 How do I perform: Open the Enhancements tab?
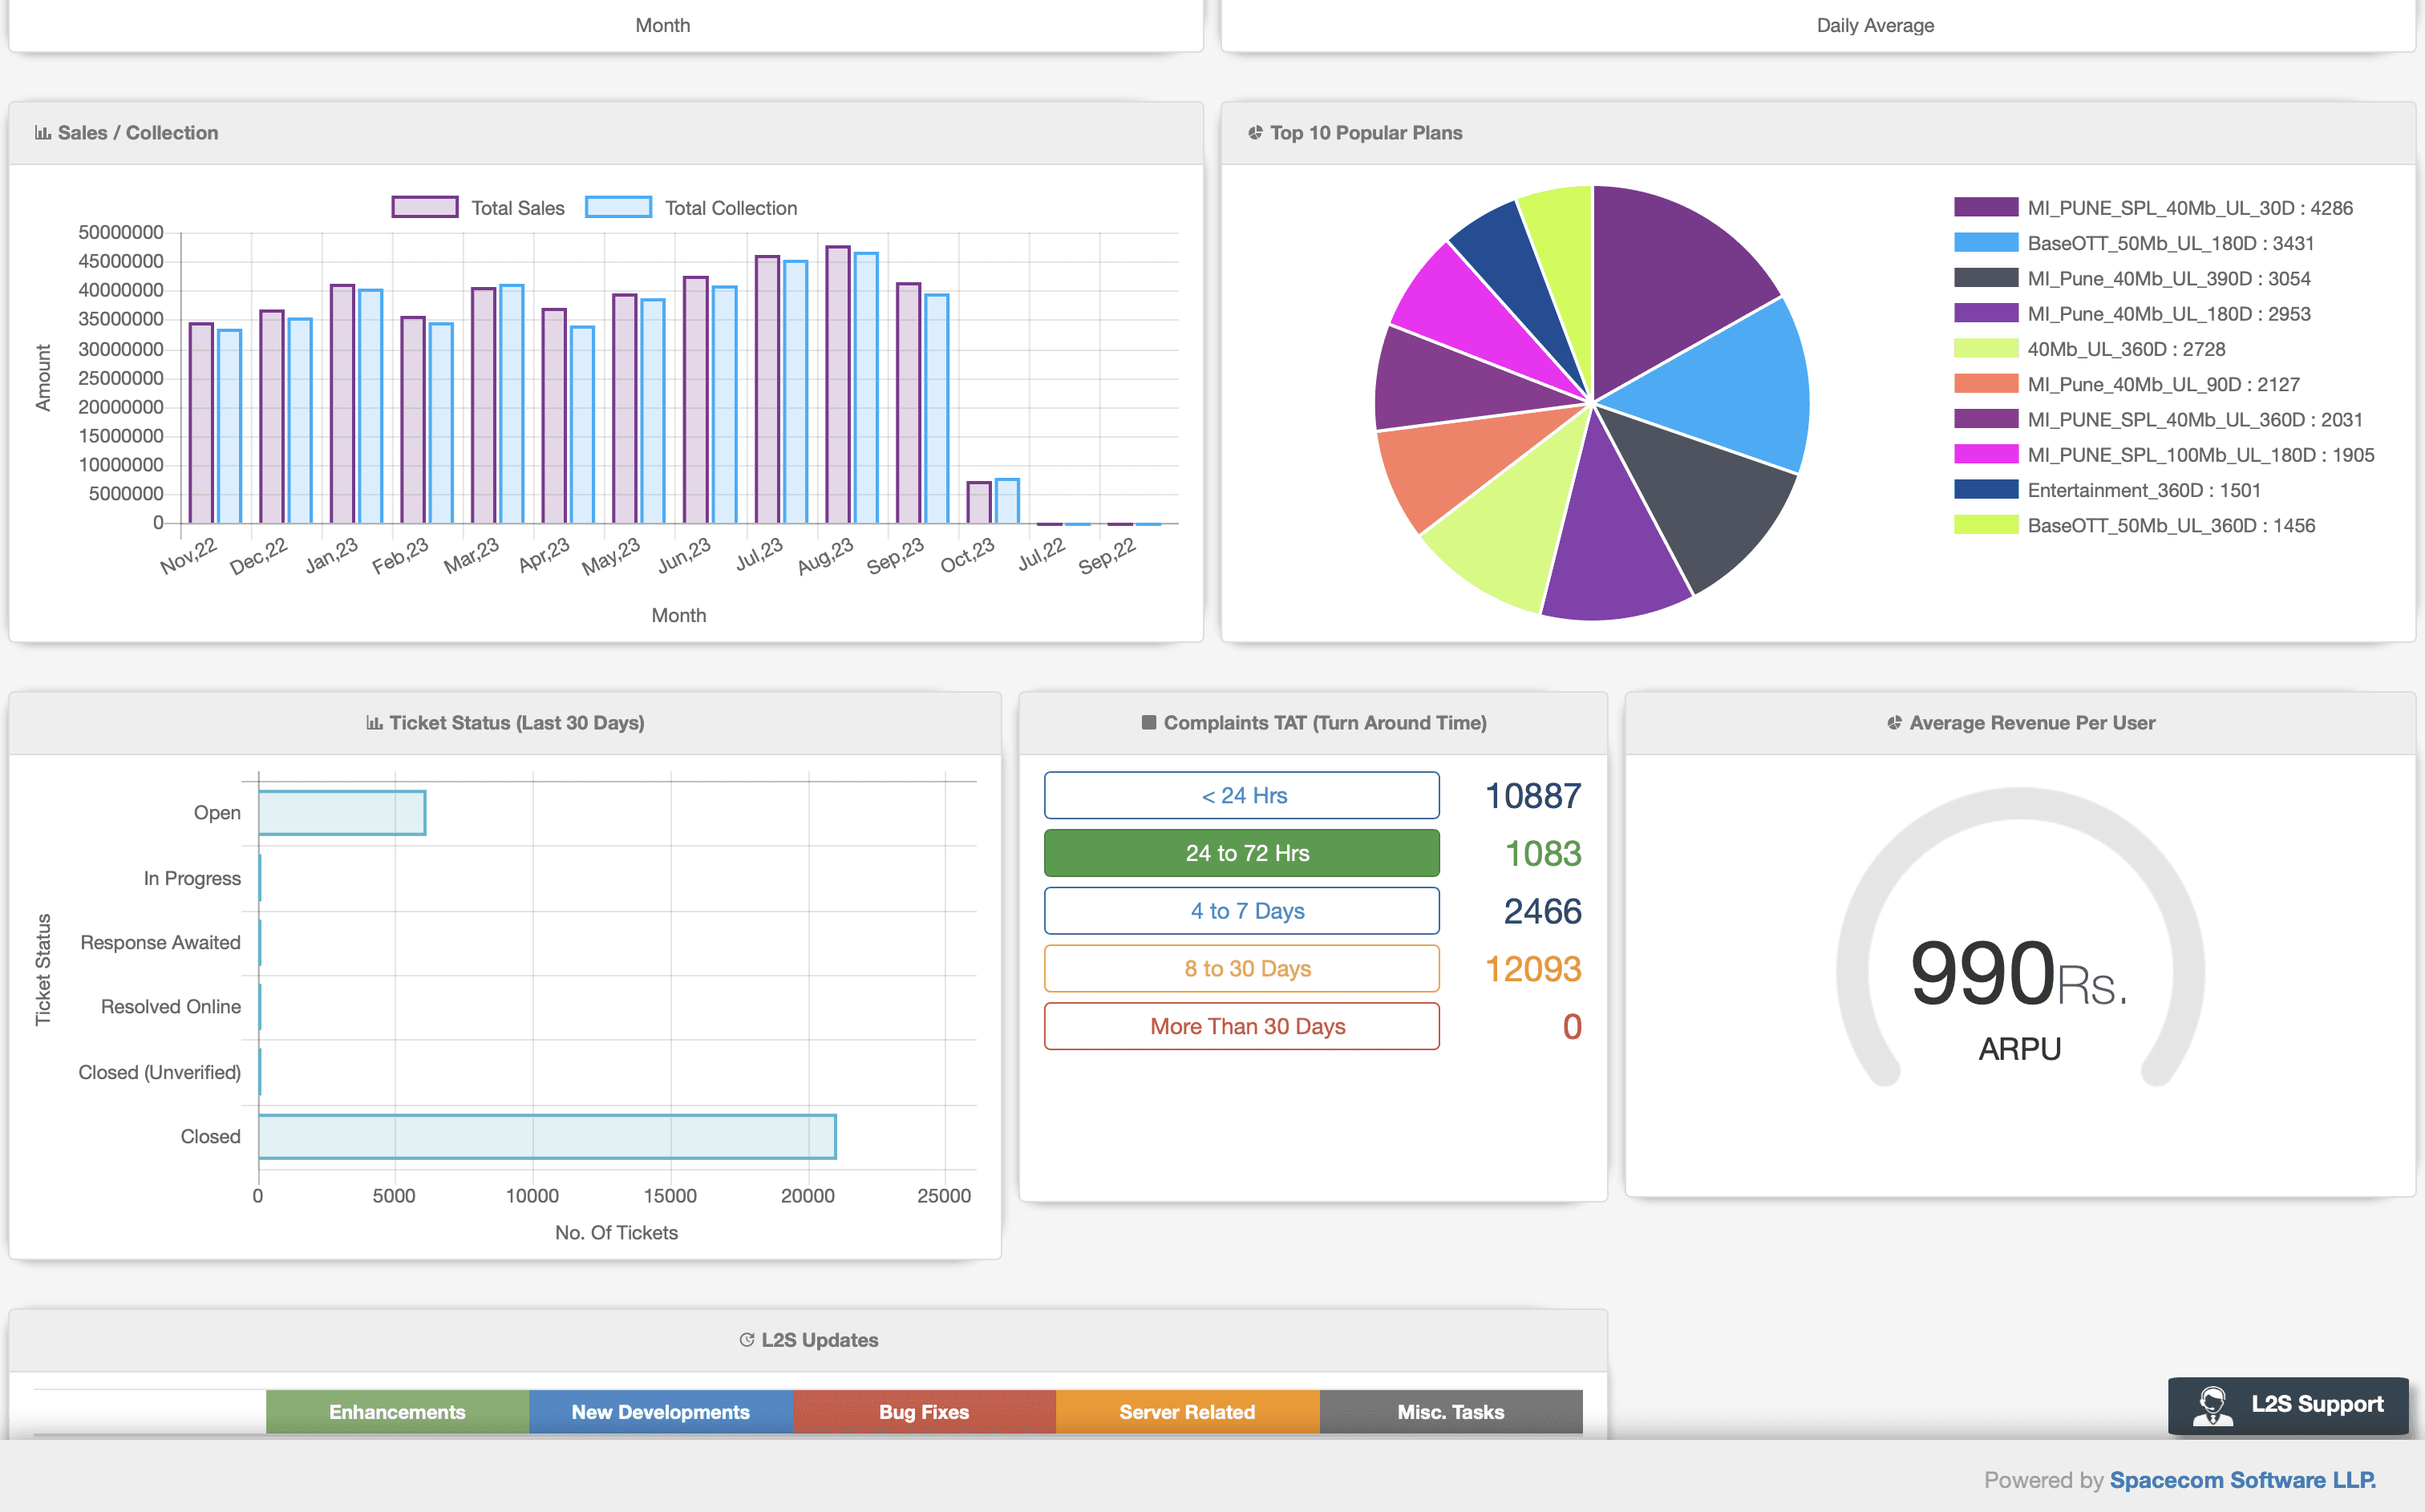(x=397, y=1412)
